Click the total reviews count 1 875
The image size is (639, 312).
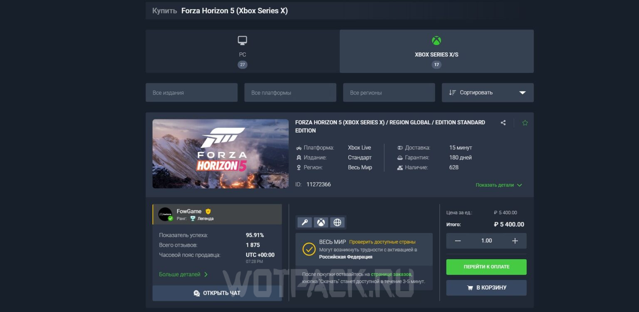[x=253, y=245]
